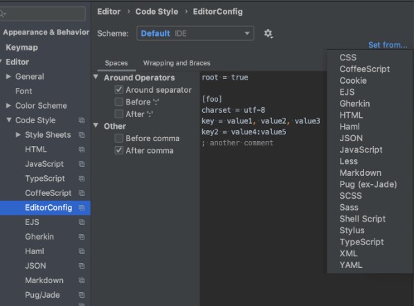Collapse the Around Operators section
The width and height of the screenshot is (414, 306).
[96, 77]
